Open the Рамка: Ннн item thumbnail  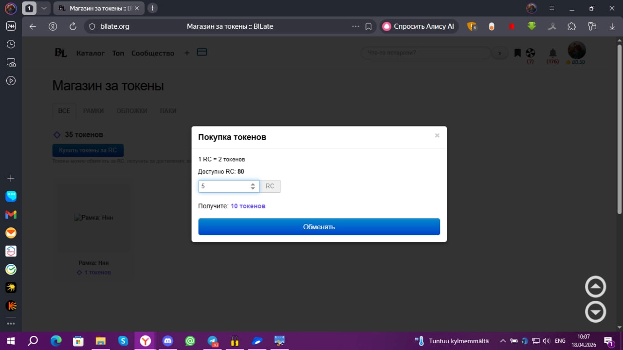(93, 218)
